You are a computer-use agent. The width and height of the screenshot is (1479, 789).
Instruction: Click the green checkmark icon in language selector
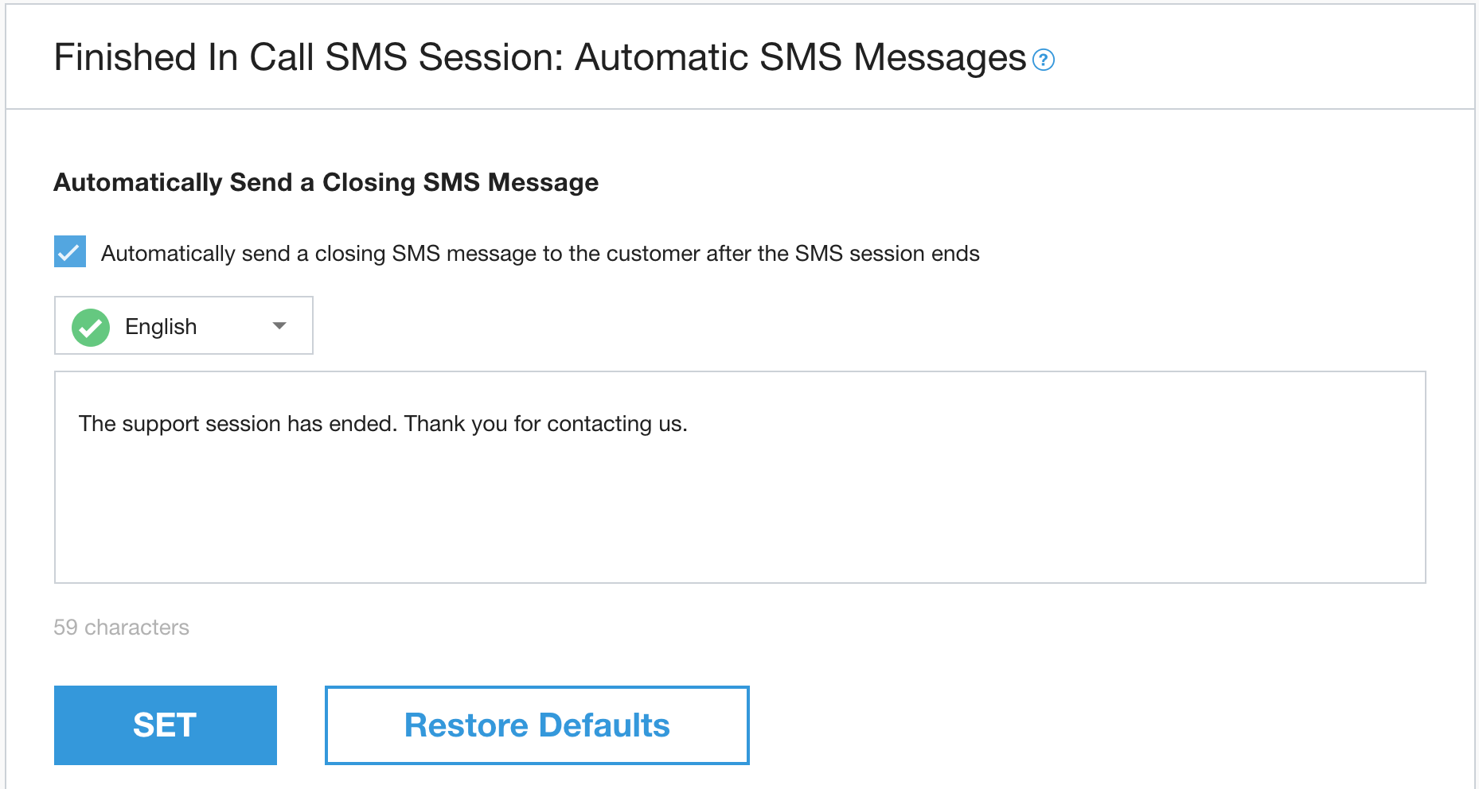91,327
